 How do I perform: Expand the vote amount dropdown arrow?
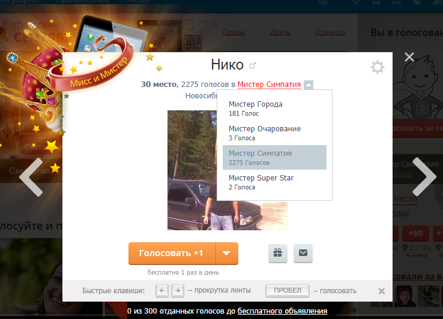pyautogui.click(x=226, y=253)
